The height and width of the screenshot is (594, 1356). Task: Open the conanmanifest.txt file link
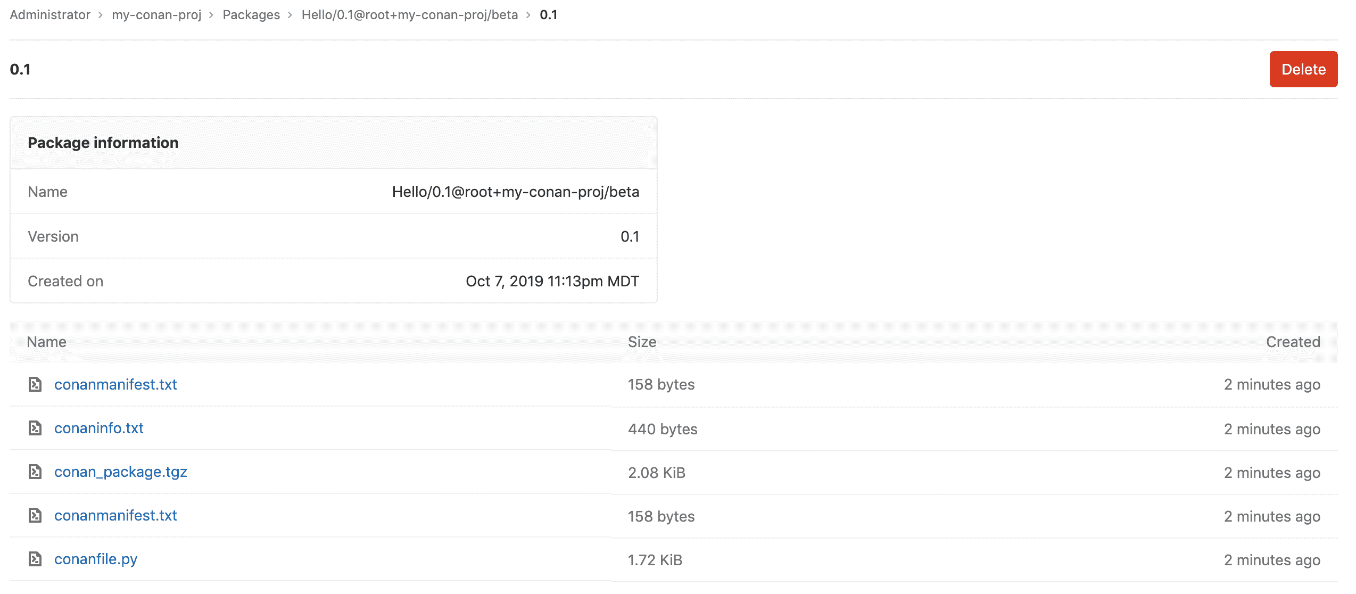click(x=115, y=384)
